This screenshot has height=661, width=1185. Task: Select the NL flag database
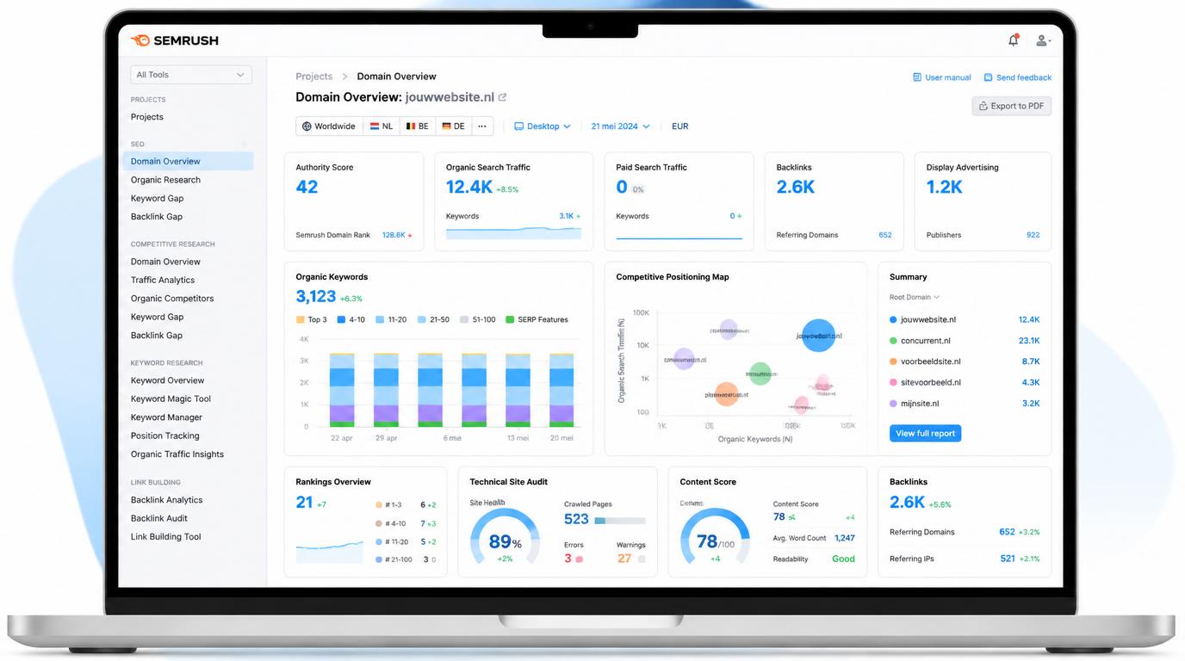click(382, 127)
